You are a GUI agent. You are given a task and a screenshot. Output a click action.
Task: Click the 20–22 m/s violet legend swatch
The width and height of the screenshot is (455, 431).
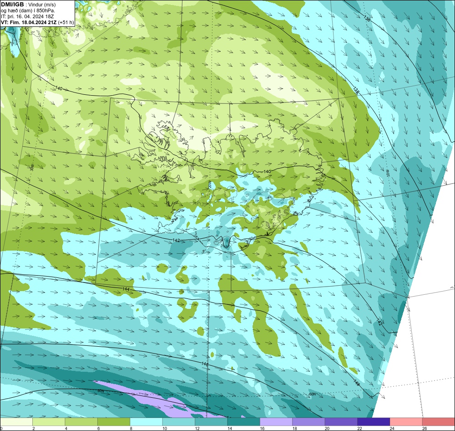(x=341, y=421)
